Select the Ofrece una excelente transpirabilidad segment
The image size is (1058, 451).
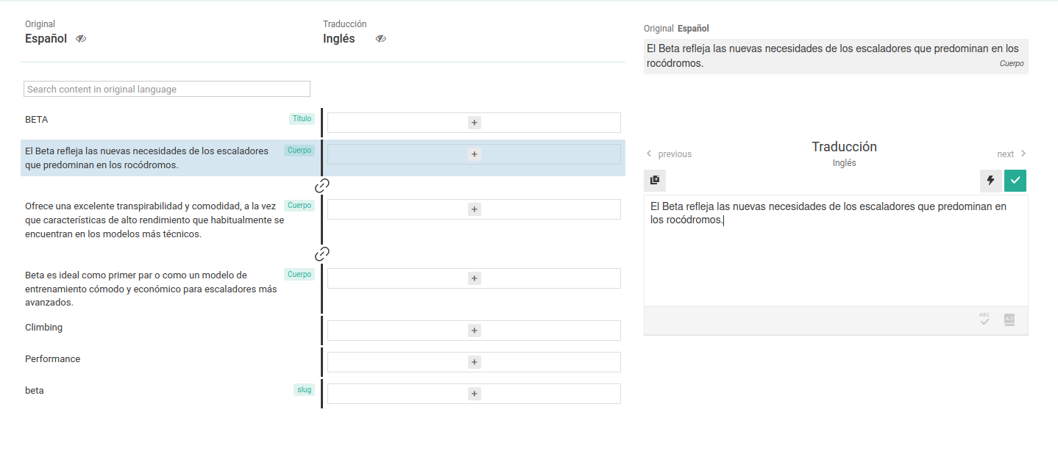pyautogui.click(x=155, y=220)
